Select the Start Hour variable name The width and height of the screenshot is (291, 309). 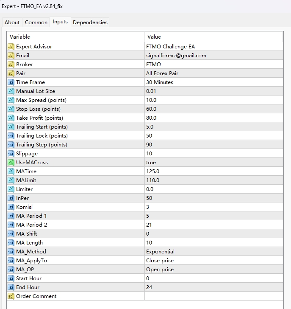click(x=29, y=278)
